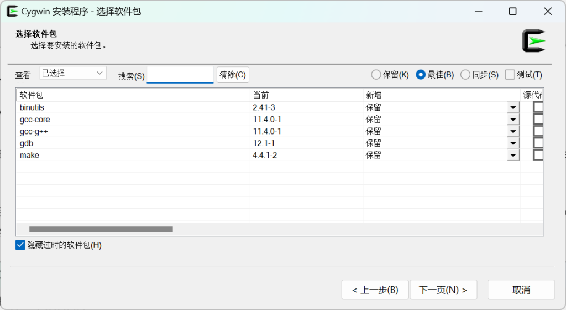Check source checkbox for gcc-core
Viewport: 566px width, 310px height.
[x=538, y=119]
